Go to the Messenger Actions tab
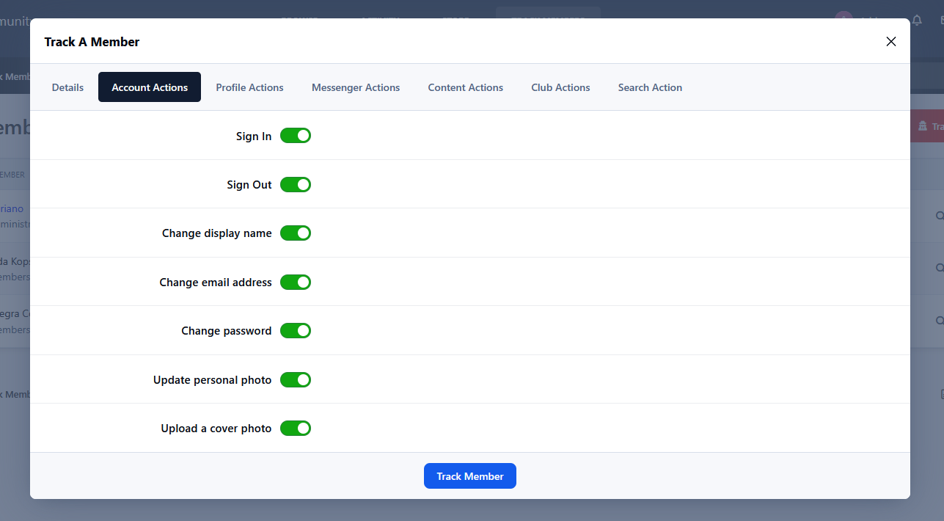 (356, 87)
